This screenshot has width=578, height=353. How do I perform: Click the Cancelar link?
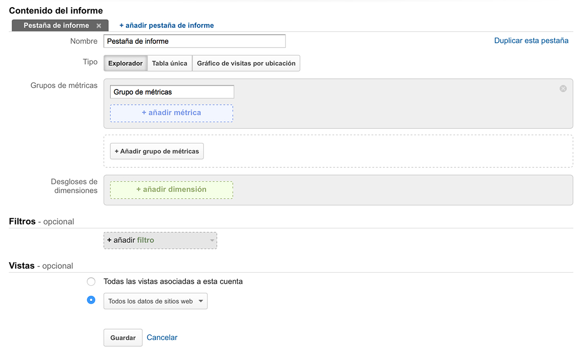point(162,338)
